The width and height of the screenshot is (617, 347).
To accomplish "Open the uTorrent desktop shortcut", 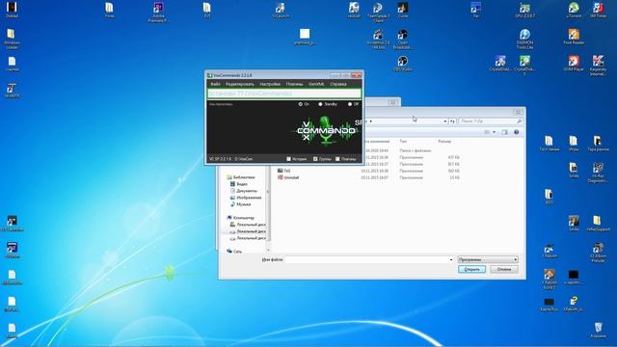I will pyautogui.click(x=574, y=11).
